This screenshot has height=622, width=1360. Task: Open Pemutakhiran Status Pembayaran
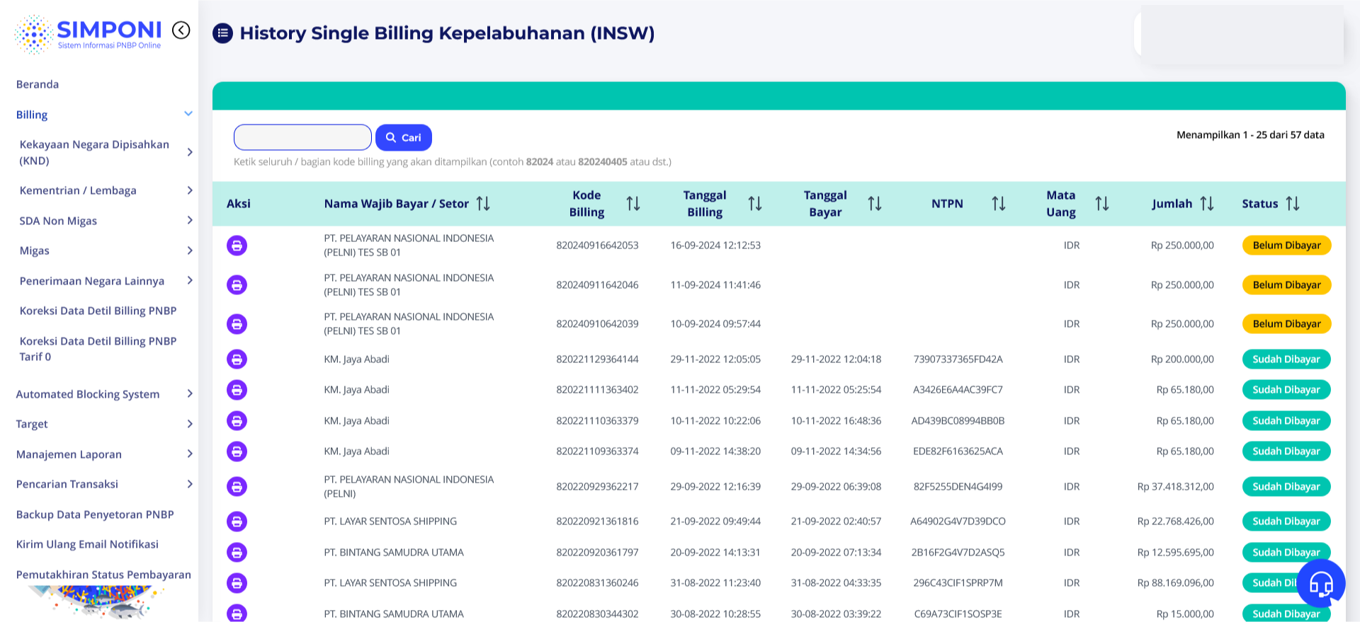point(103,575)
